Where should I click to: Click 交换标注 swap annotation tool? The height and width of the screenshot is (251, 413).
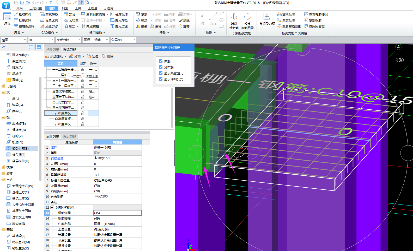click(x=286, y=15)
